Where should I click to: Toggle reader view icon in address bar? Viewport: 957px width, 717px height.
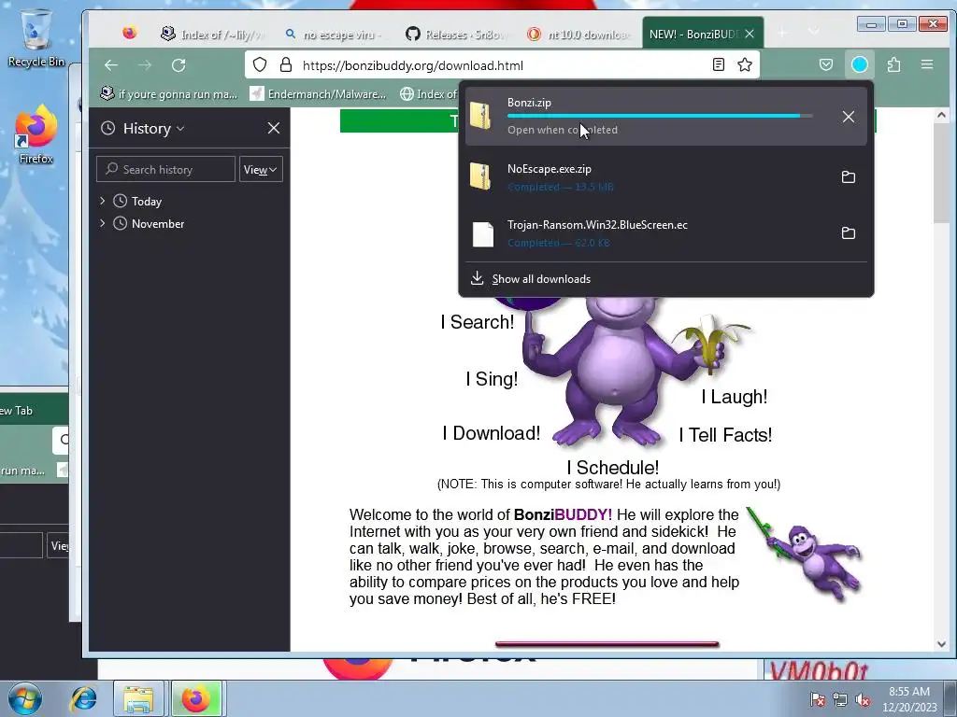(719, 64)
